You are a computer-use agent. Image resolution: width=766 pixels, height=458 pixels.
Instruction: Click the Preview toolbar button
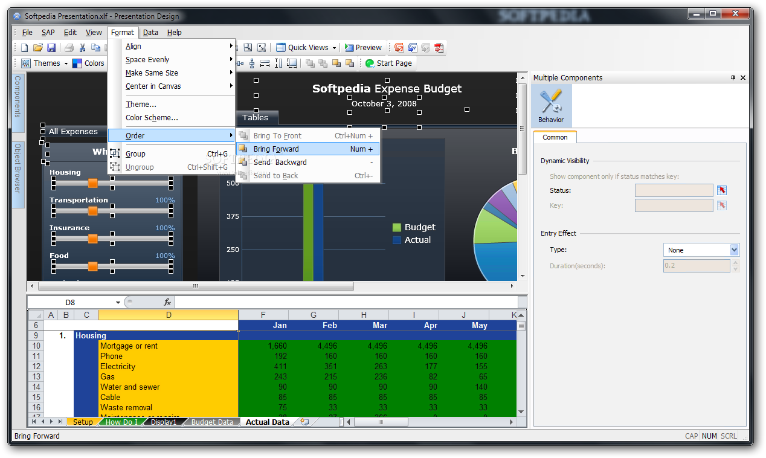363,48
